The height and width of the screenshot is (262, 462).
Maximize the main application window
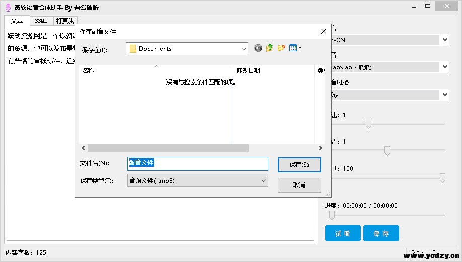click(428, 6)
